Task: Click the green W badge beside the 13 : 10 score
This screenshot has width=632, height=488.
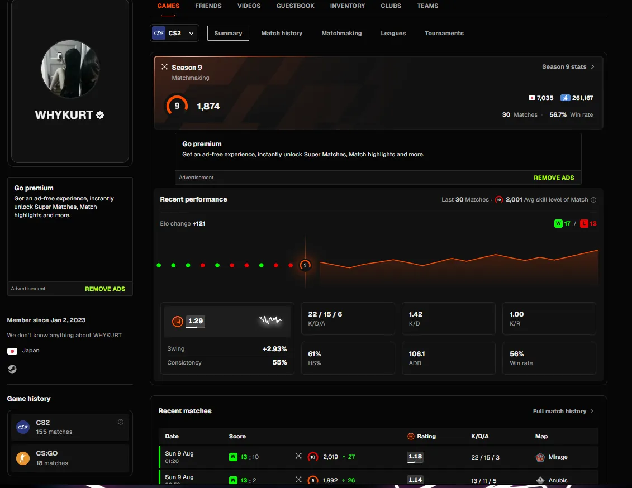Action: click(233, 457)
